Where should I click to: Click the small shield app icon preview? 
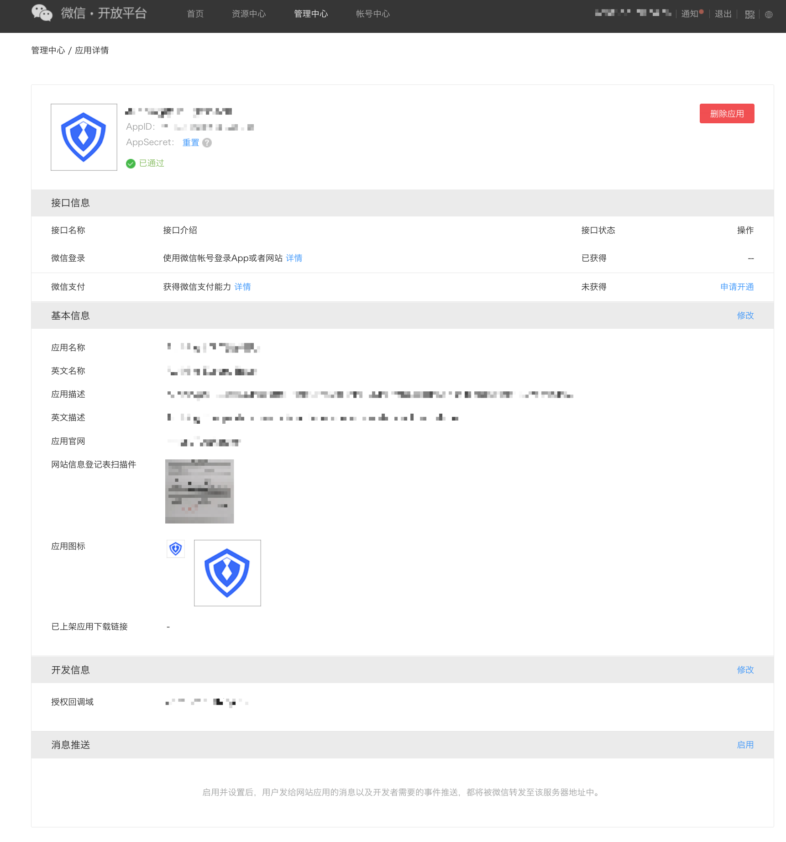pyautogui.click(x=176, y=548)
